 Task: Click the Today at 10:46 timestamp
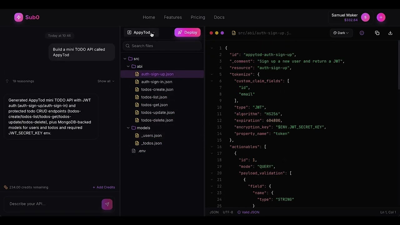pos(59,36)
